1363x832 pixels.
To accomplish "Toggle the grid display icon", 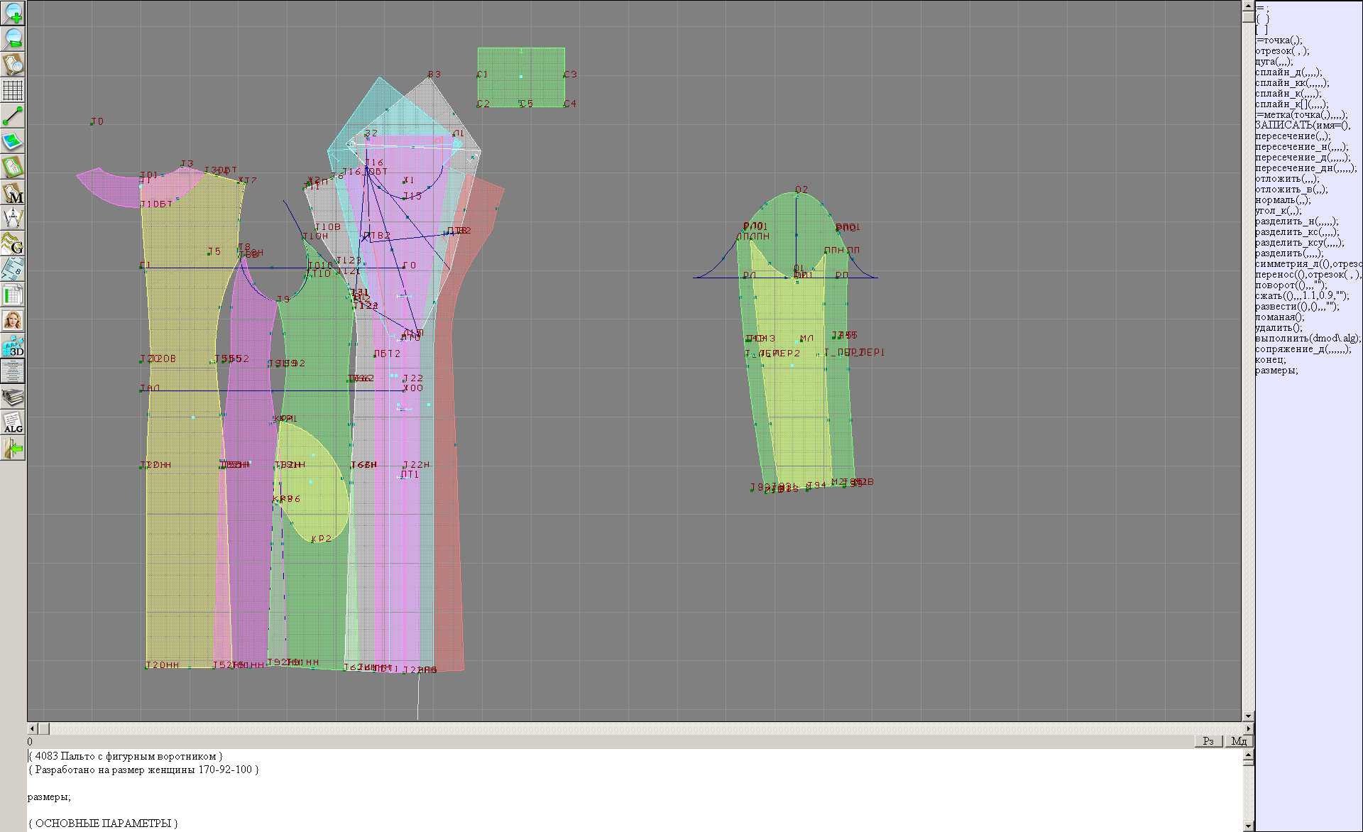I will 13,90.
